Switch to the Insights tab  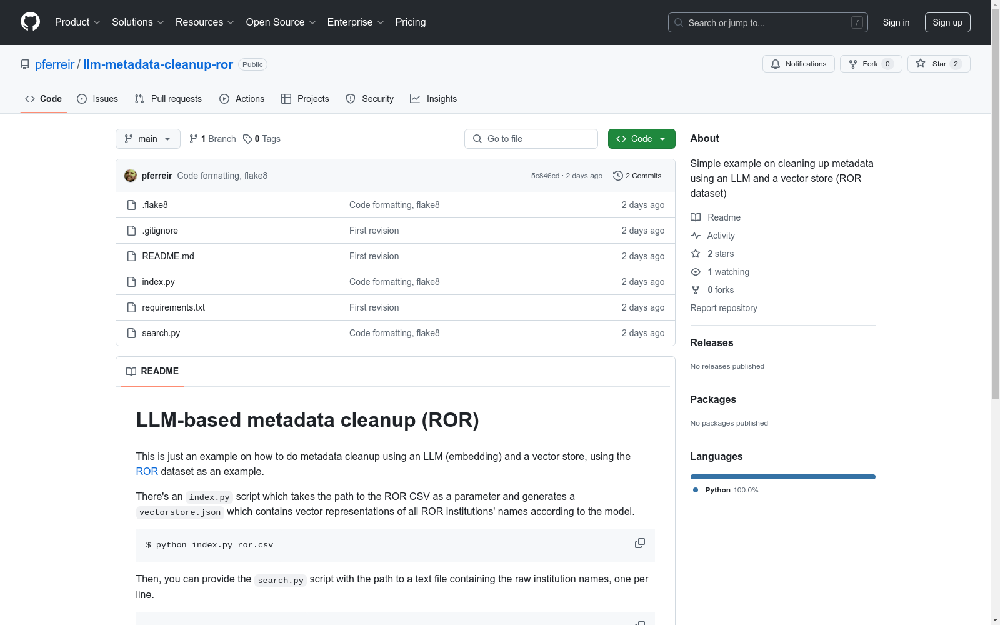[434, 99]
